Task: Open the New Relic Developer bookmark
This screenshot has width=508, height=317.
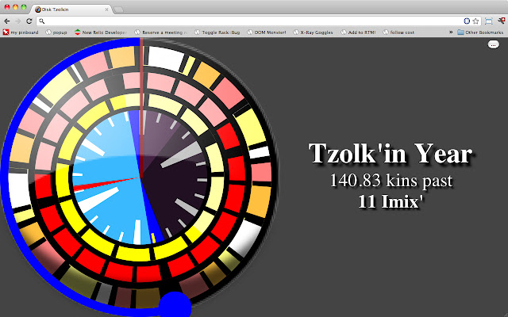Action: click(x=101, y=32)
